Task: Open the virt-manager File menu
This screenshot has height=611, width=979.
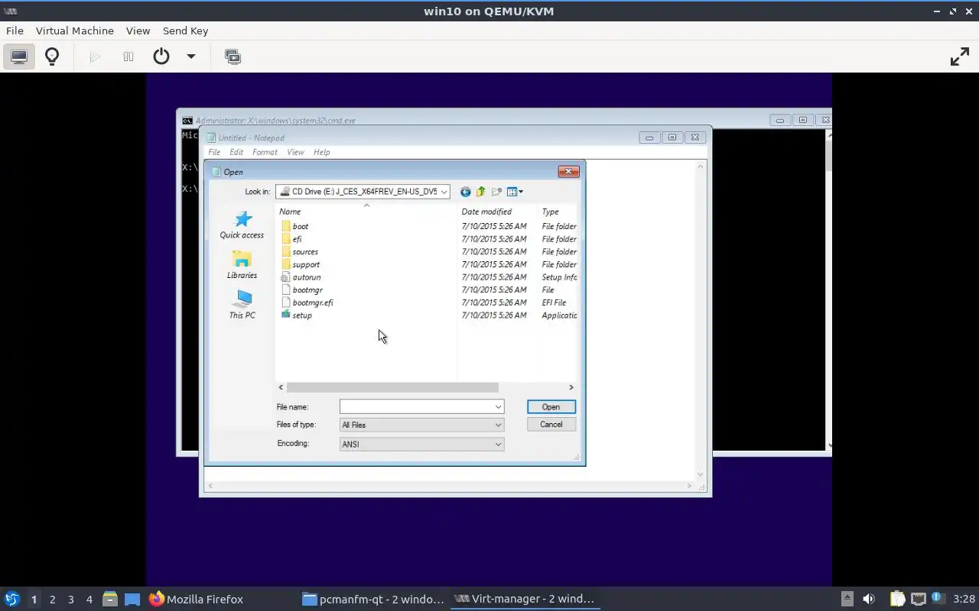Action: (x=15, y=31)
